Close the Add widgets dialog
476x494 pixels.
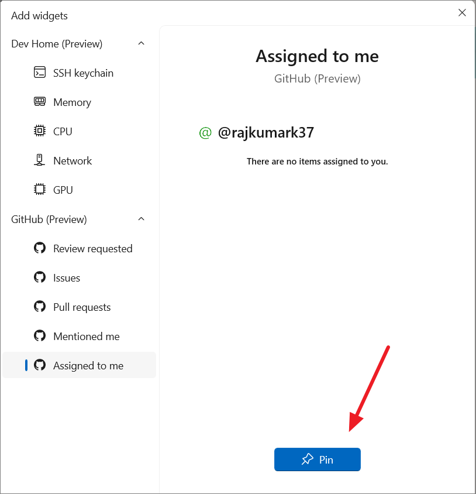462,13
